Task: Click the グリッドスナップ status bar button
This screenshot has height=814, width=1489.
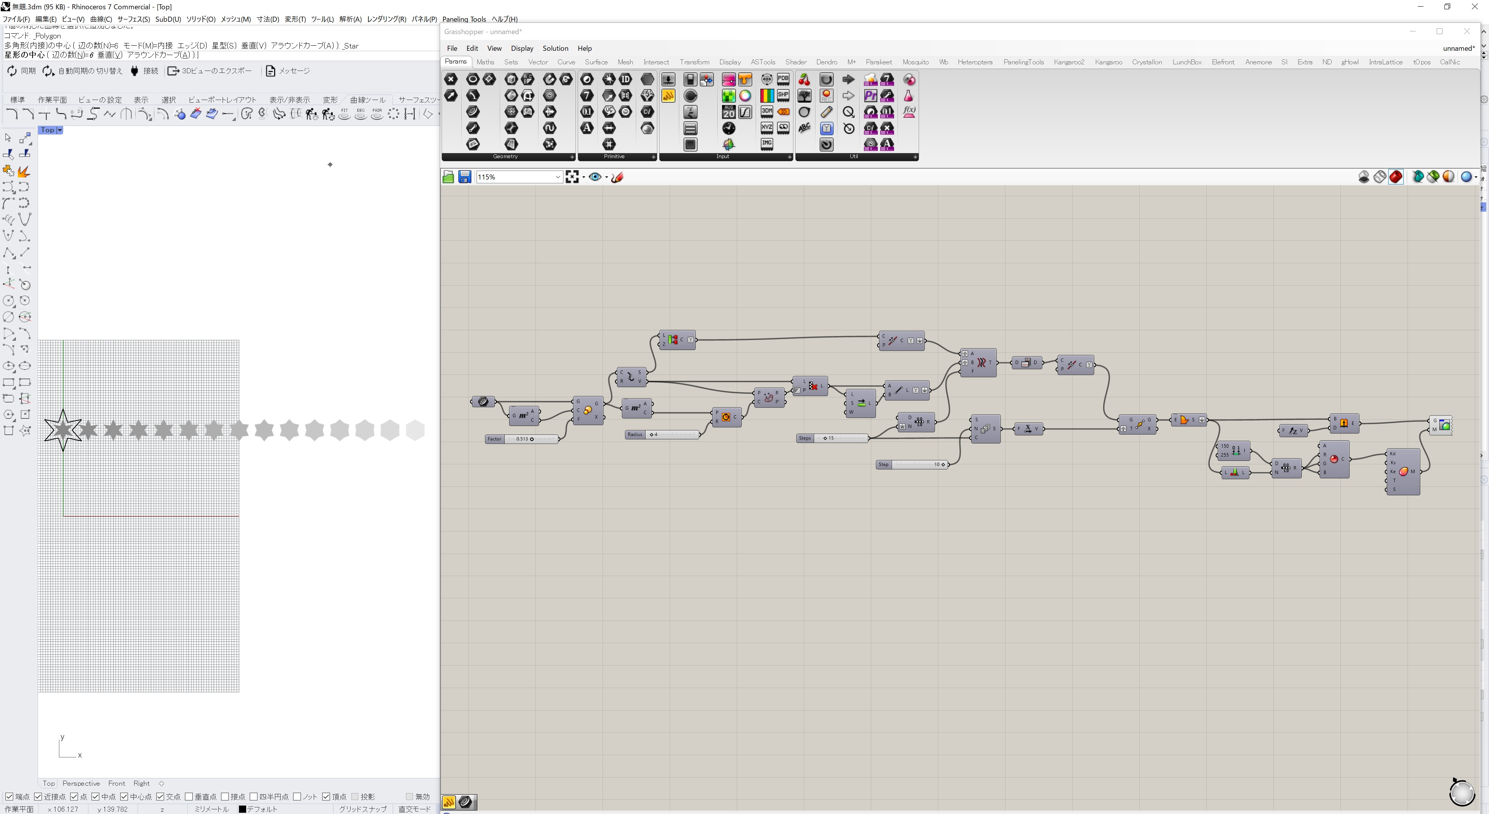Action: tap(363, 809)
